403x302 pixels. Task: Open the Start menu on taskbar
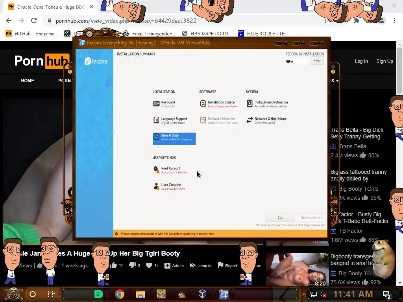13,294
